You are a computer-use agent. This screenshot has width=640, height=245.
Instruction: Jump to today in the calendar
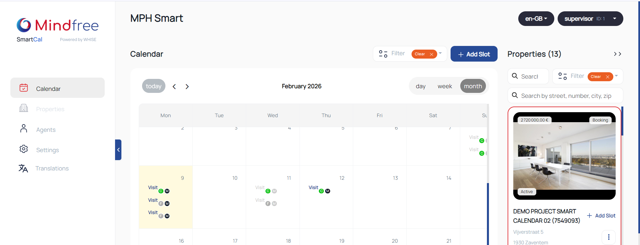click(x=154, y=86)
